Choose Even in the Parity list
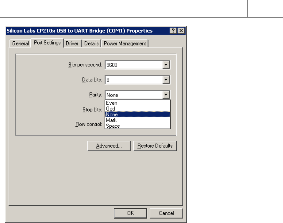The height and width of the screenshot is (223, 283). pyautogui.click(x=138, y=103)
